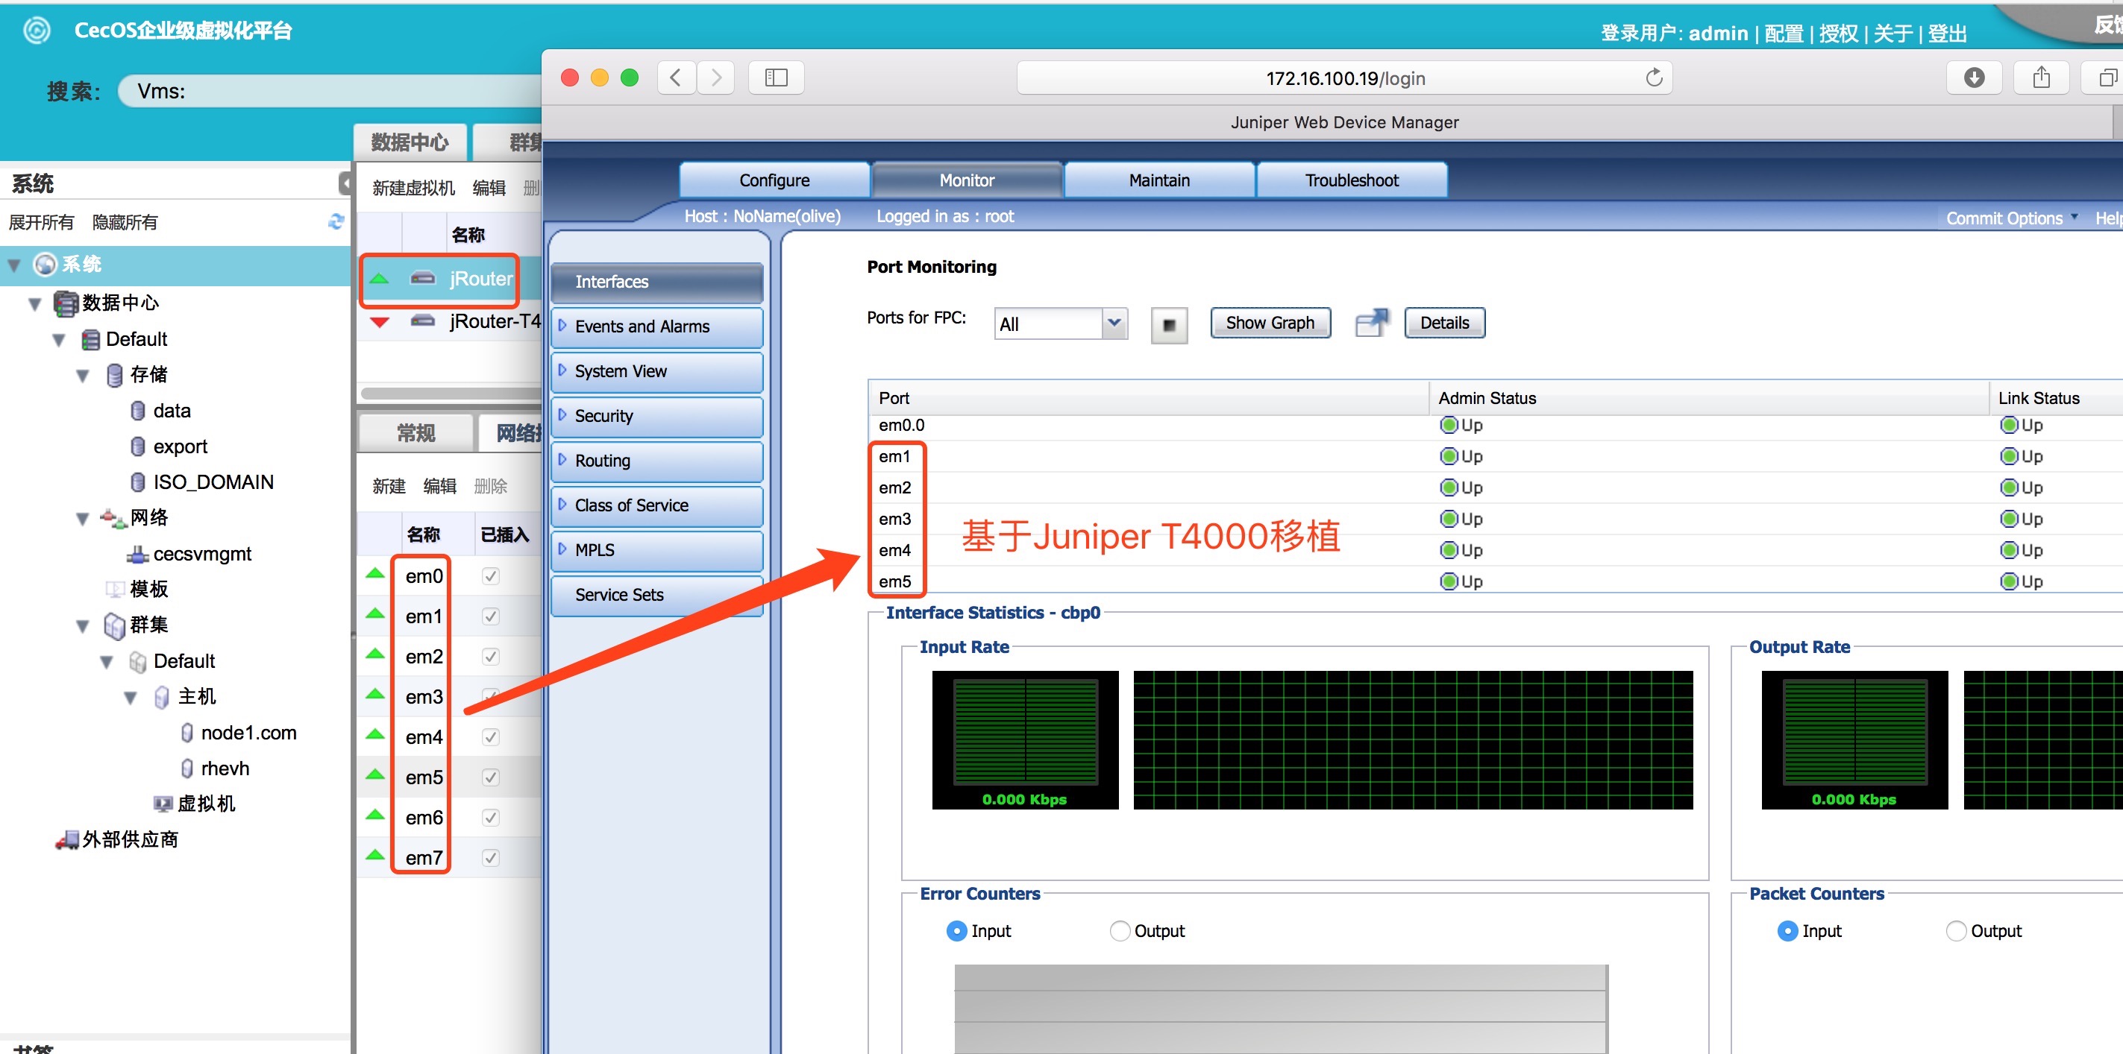Collapse the 存储 storage tree node

coord(82,376)
